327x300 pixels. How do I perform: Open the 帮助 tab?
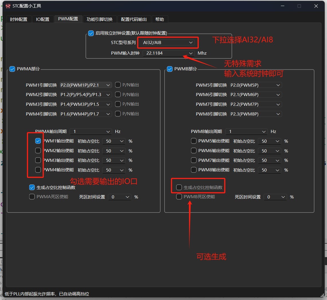pyautogui.click(x=160, y=19)
